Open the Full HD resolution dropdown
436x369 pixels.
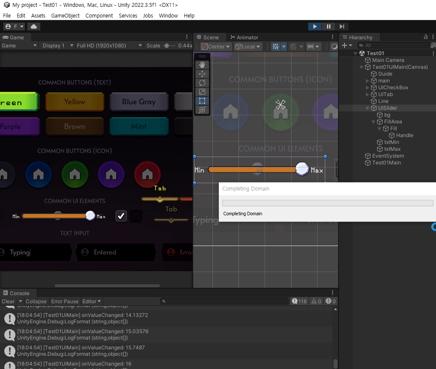109,46
